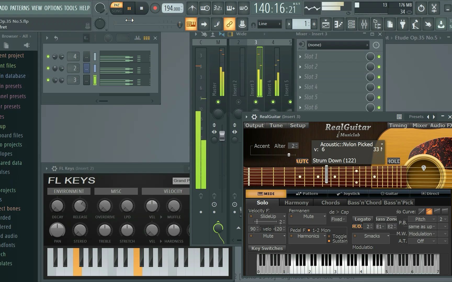This screenshot has width=452, height=282.
Task: Mute channel 4 via its green LED
Action: click(48, 56)
